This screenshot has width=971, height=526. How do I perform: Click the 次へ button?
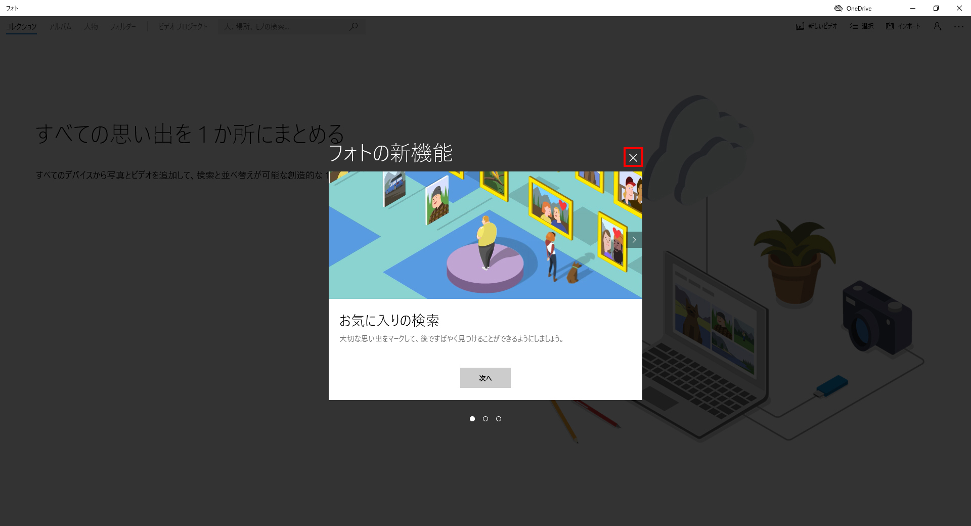tap(485, 378)
